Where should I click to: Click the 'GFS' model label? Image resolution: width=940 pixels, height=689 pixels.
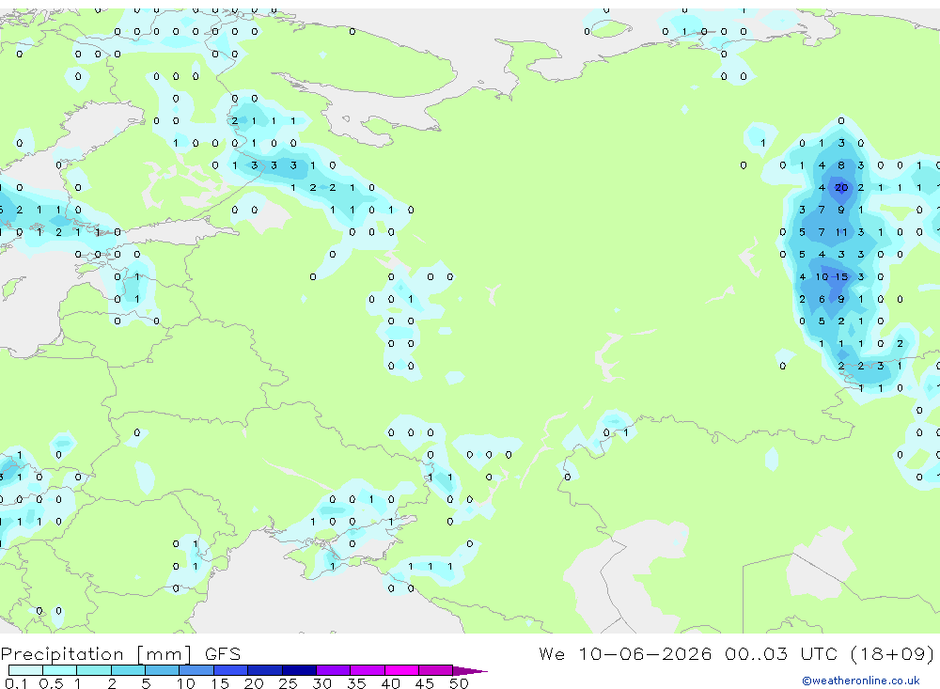tap(223, 654)
